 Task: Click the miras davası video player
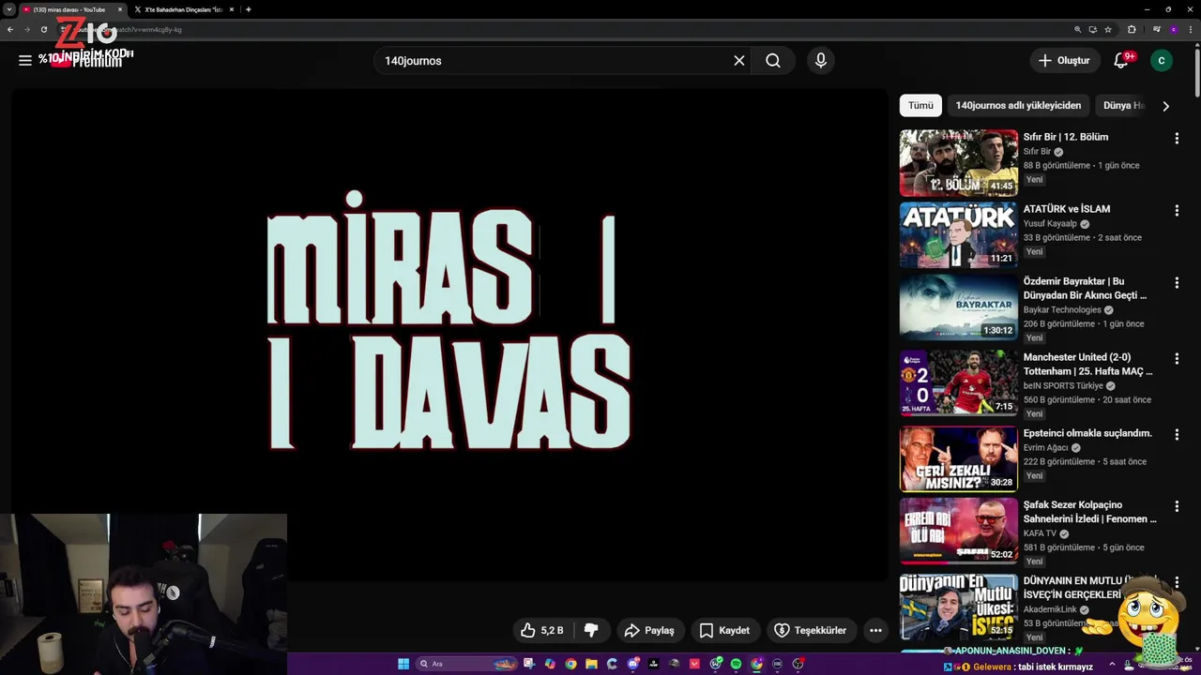pyautogui.click(x=449, y=335)
